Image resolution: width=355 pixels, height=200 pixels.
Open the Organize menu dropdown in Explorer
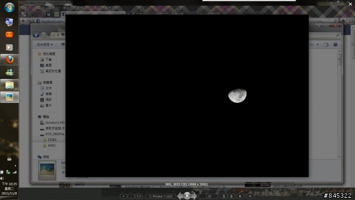coord(45,44)
